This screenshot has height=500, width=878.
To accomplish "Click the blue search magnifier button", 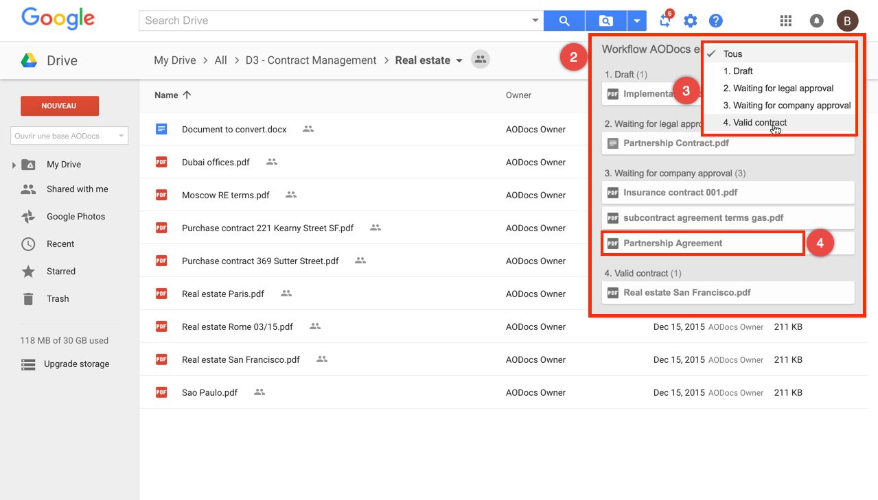I will (564, 21).
